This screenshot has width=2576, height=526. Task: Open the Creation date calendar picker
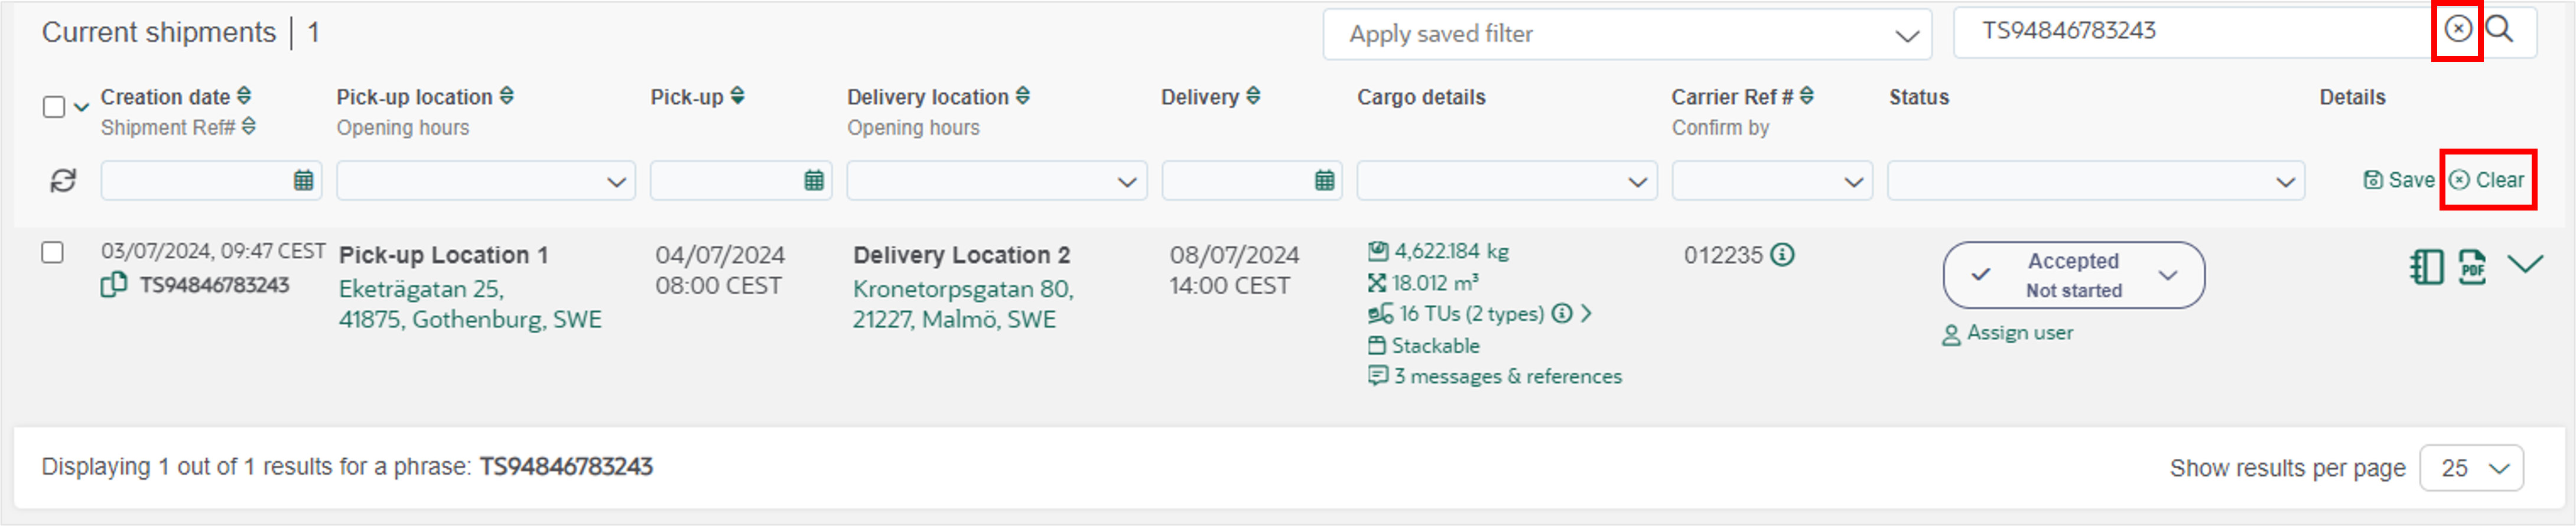click(303, 180)
